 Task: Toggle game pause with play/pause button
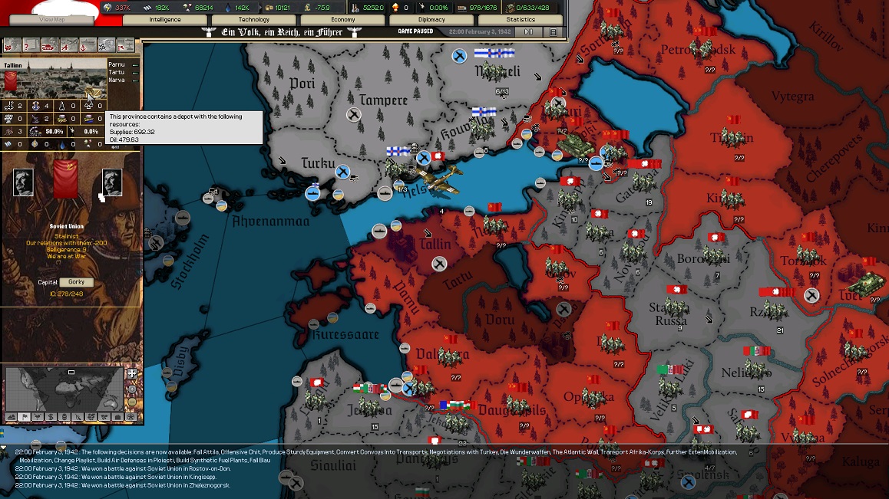(x=529, y=32)
